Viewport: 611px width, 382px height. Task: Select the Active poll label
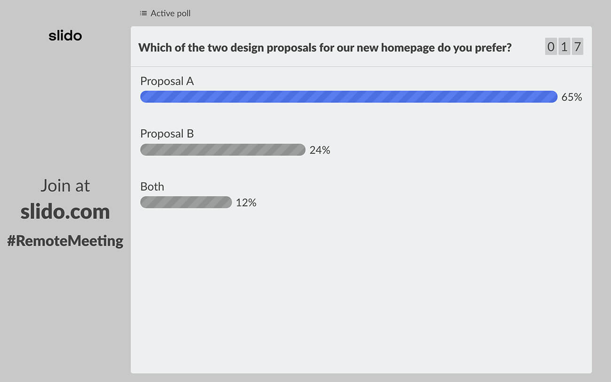pyautogui.click(x=171, y=13)
